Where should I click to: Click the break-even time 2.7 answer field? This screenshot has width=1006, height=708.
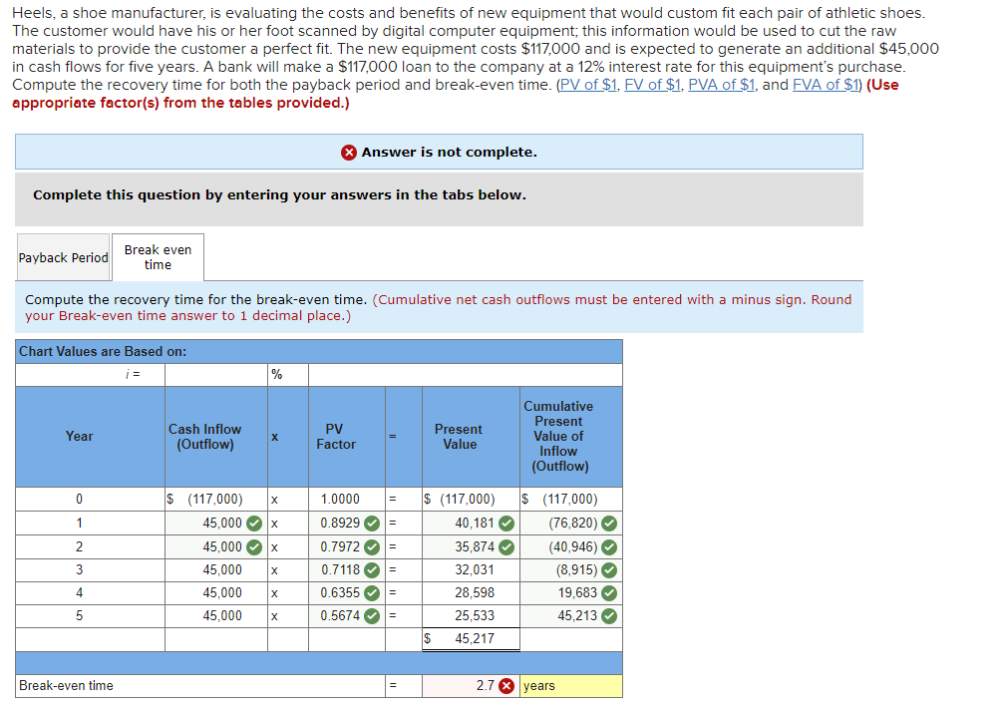pyautogui.click(x=471, y=686)
